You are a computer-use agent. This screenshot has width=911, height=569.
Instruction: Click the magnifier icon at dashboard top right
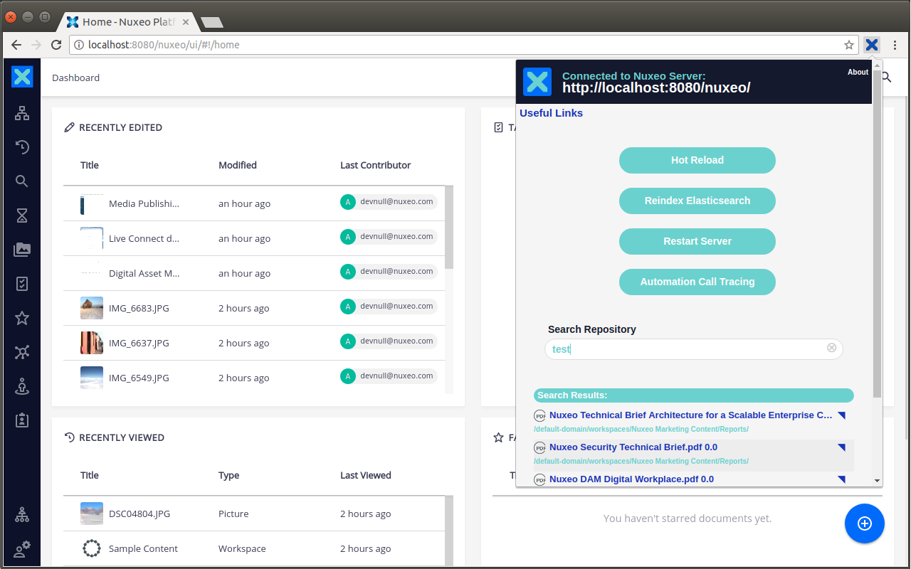[x=887, y=77]
